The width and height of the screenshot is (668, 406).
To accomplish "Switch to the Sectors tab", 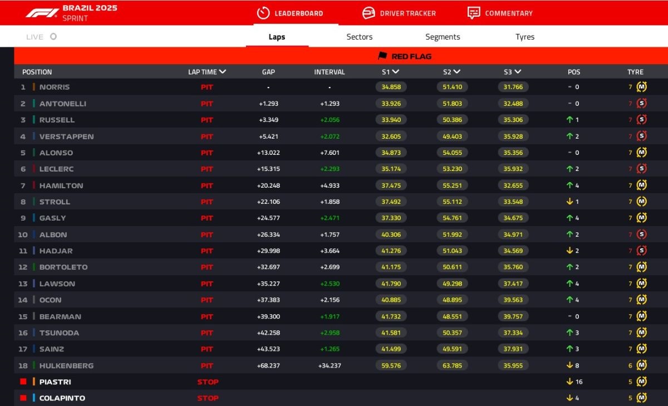I will (x=359, y=37).
